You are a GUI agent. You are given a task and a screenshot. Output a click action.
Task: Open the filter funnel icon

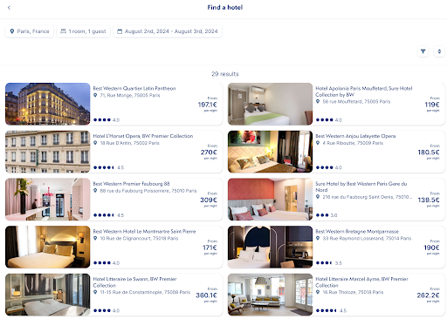pyautogui.click(x=423, y=51)
